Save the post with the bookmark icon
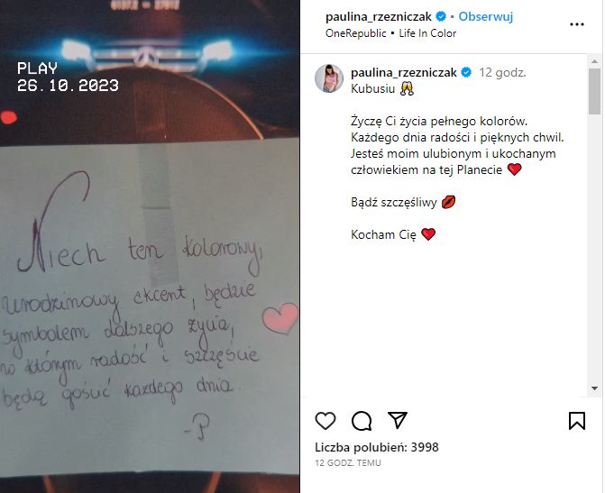The height and width of the screenshot is (493, 605). coord(577,421)
